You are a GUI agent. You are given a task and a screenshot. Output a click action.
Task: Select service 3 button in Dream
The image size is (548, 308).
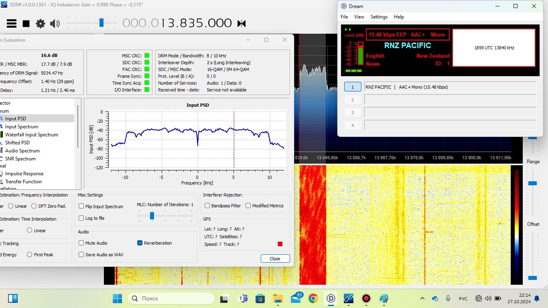pyautogui.click(x=353, y=113)
